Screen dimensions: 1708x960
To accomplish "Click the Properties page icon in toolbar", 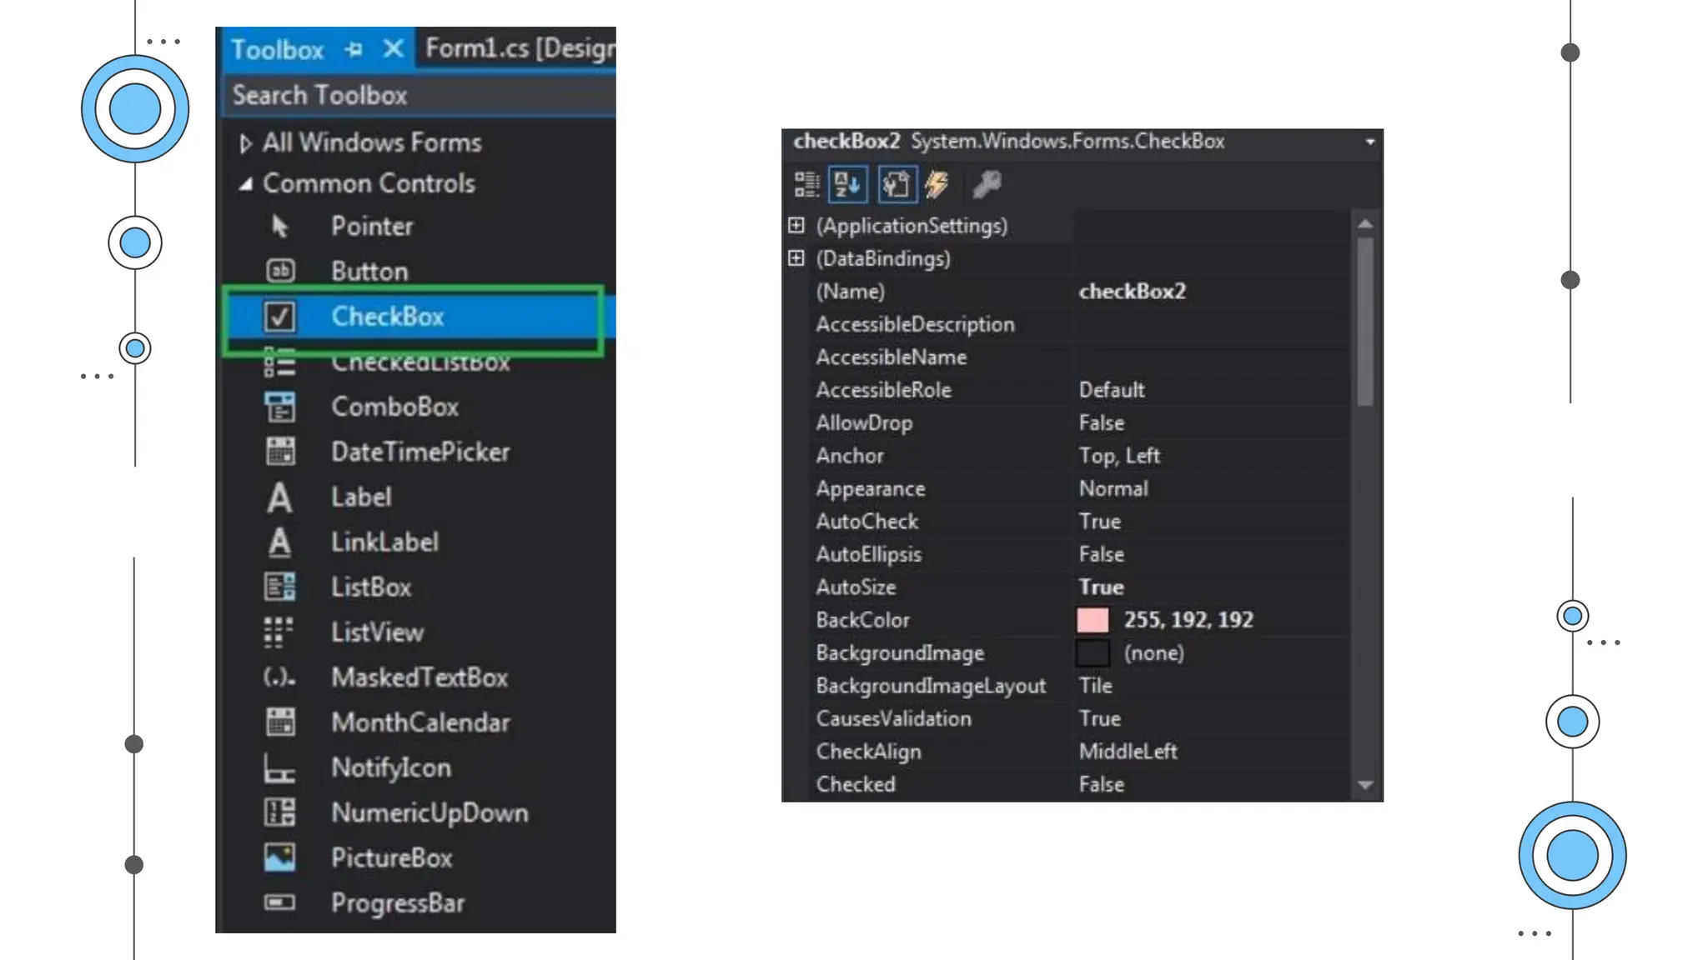I will point(897,184).
